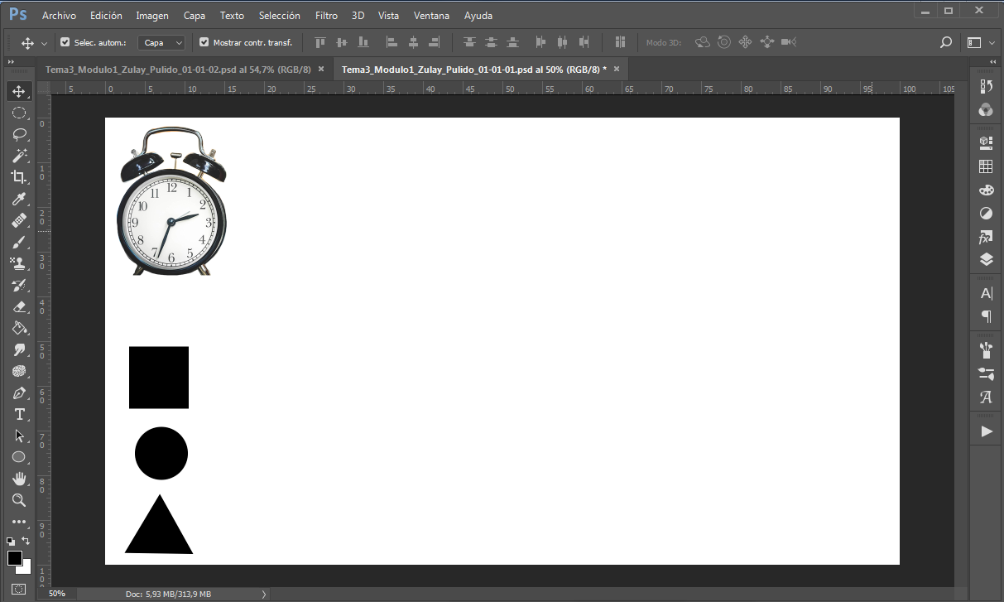Expand the right panel dock arrows

point(992,63)
